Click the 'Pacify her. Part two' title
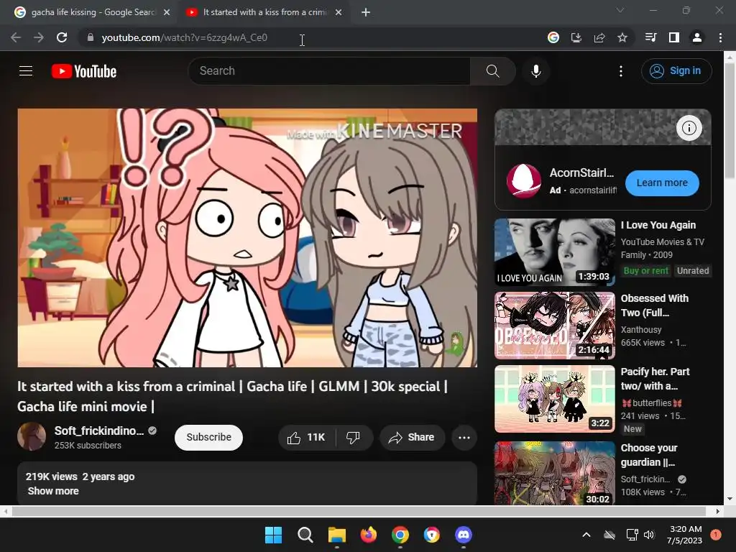Screen dimensions: 736x552 pos(655,379)
